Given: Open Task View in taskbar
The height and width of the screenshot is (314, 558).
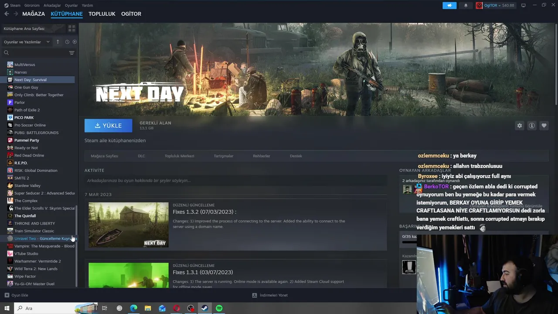Looking at the screenshot, I should (x=105, y=308).
